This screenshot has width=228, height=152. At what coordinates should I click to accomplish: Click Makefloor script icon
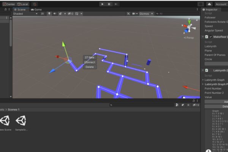(x=206, y=37)
